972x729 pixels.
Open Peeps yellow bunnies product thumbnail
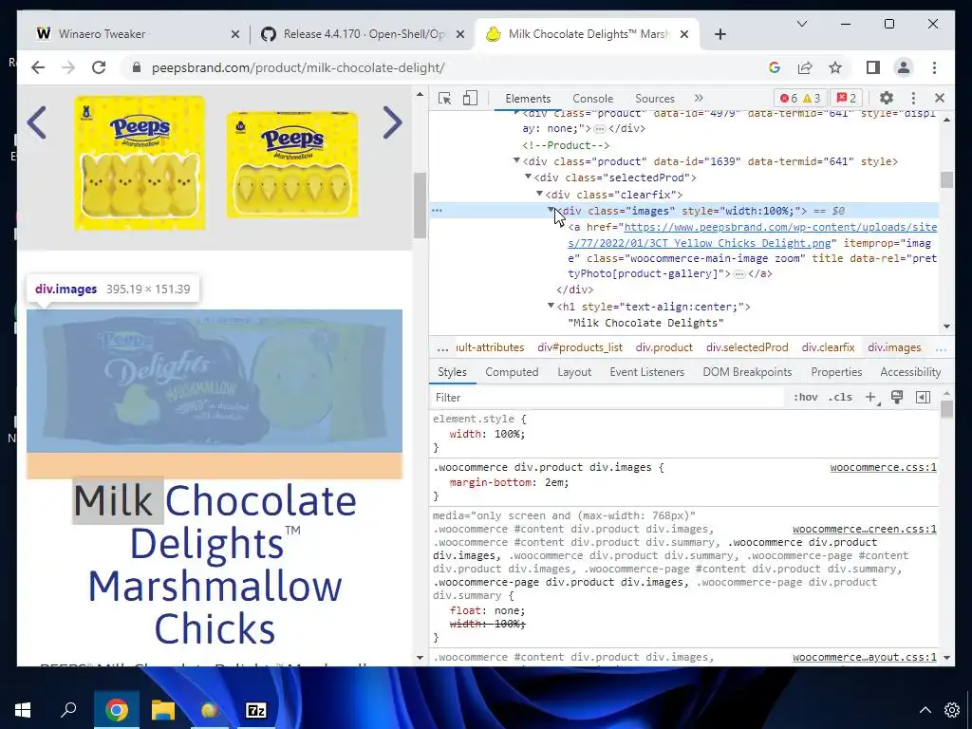pos(140,162)
